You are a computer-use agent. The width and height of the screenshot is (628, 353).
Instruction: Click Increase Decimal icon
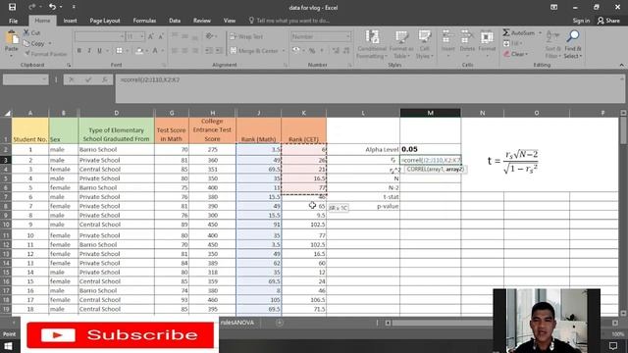[x=336, y=51]
